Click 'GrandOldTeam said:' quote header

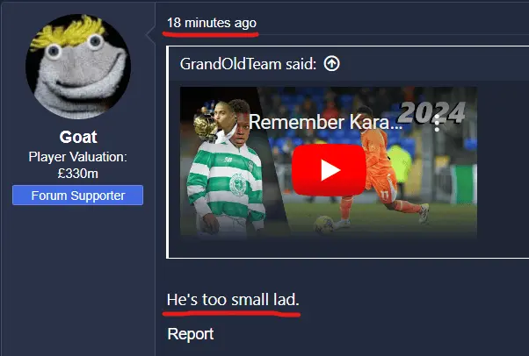(x=248, y=64)
